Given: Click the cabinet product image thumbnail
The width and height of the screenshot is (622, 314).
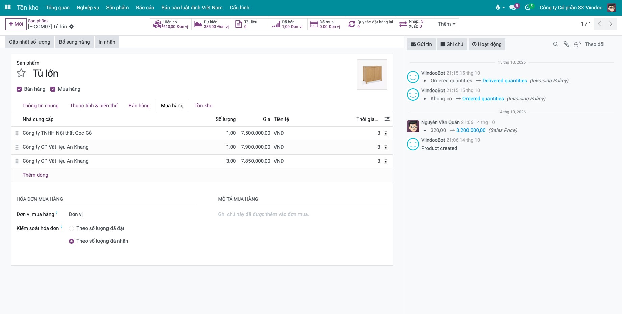Looking at the screenshot, I should (372, 75).
